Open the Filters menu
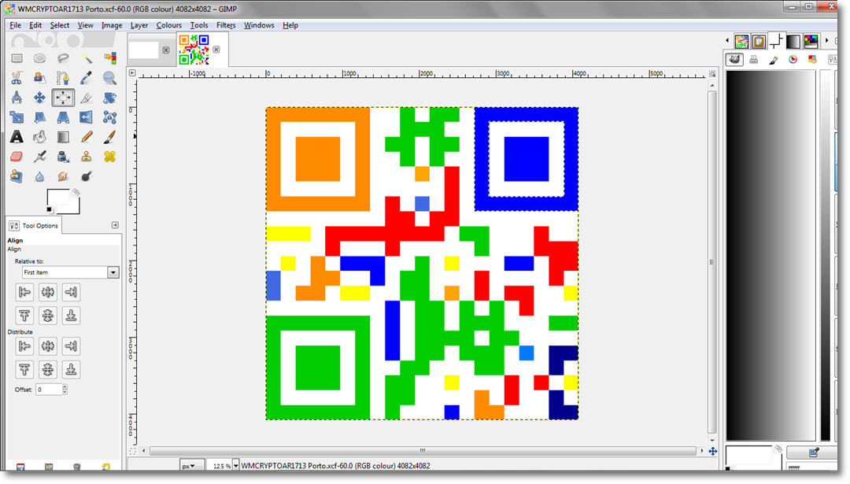This screenshot has height=484, width=850. (226, 25)
